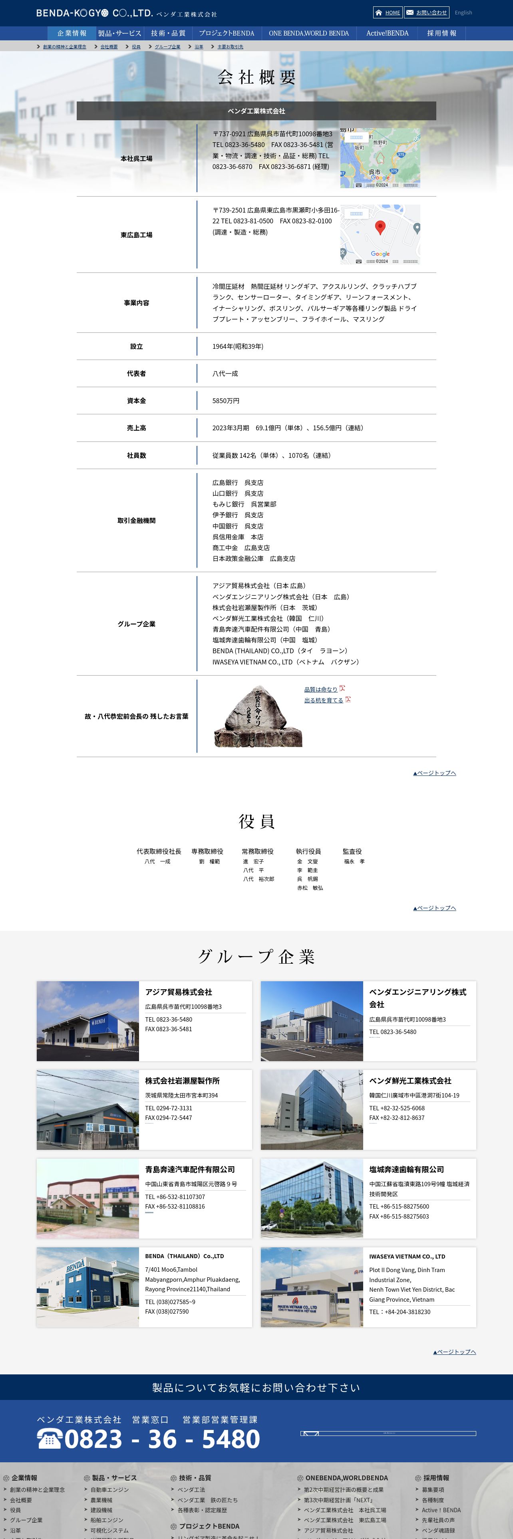Click gear icon beside footer 企業情報

click(x=6, y=1478)
